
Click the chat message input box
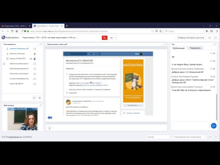[190, 126]
